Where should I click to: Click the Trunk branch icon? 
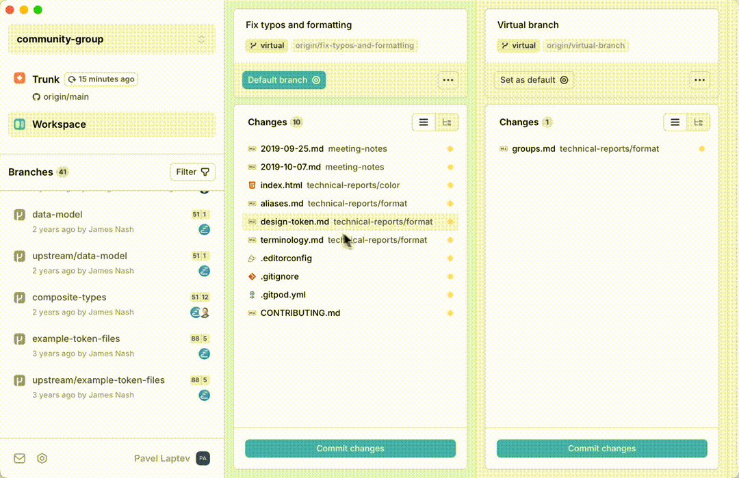(x=19, y=78)
